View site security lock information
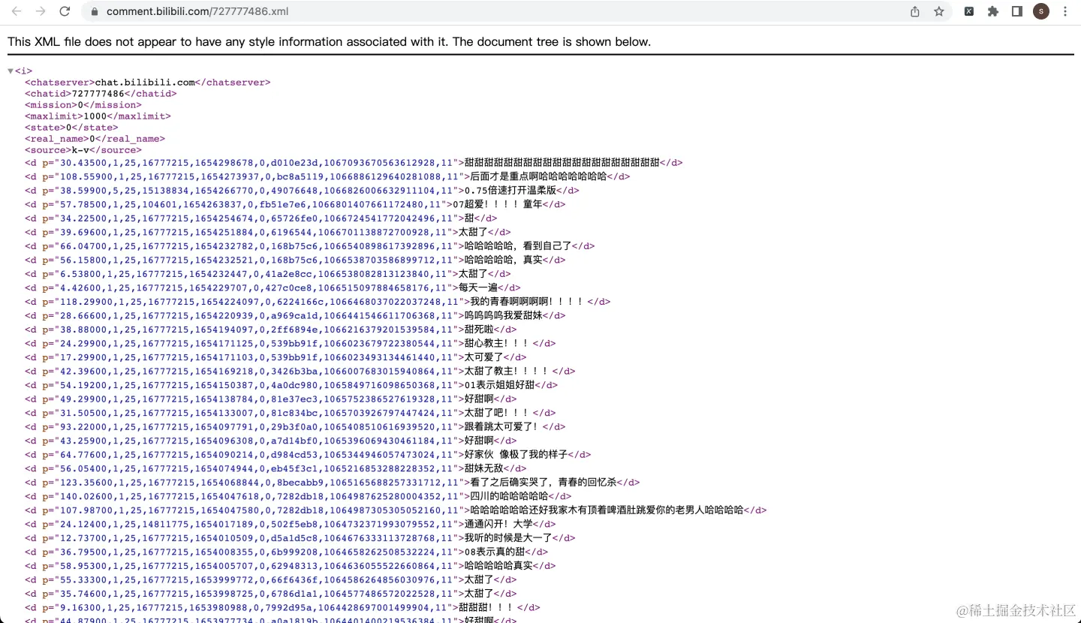The image size is (1081, 623). pyautogui.click(x=95, y=11)
